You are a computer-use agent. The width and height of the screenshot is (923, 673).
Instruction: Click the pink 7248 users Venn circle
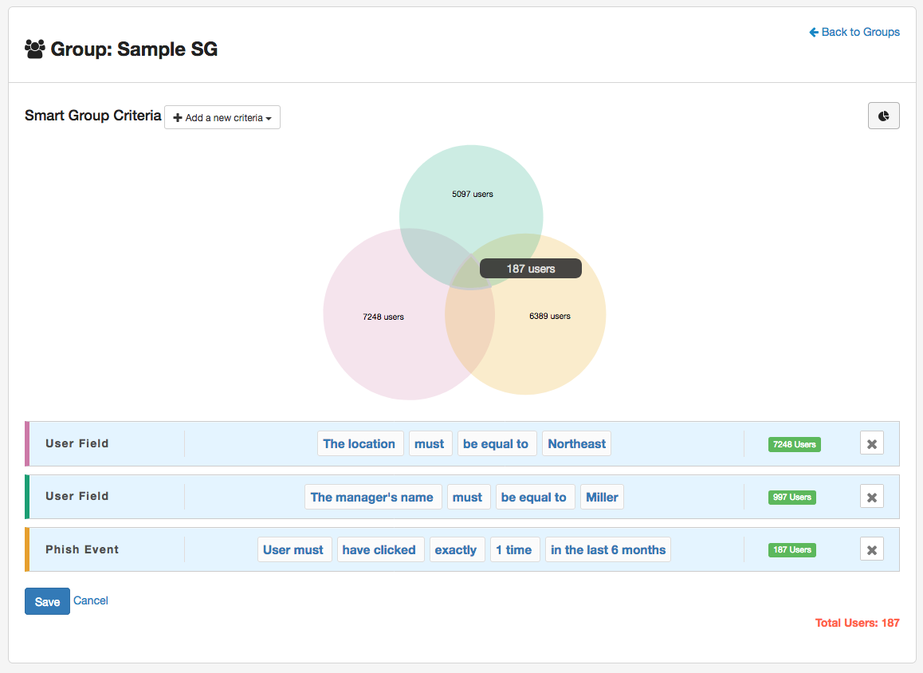pos(383,335)
